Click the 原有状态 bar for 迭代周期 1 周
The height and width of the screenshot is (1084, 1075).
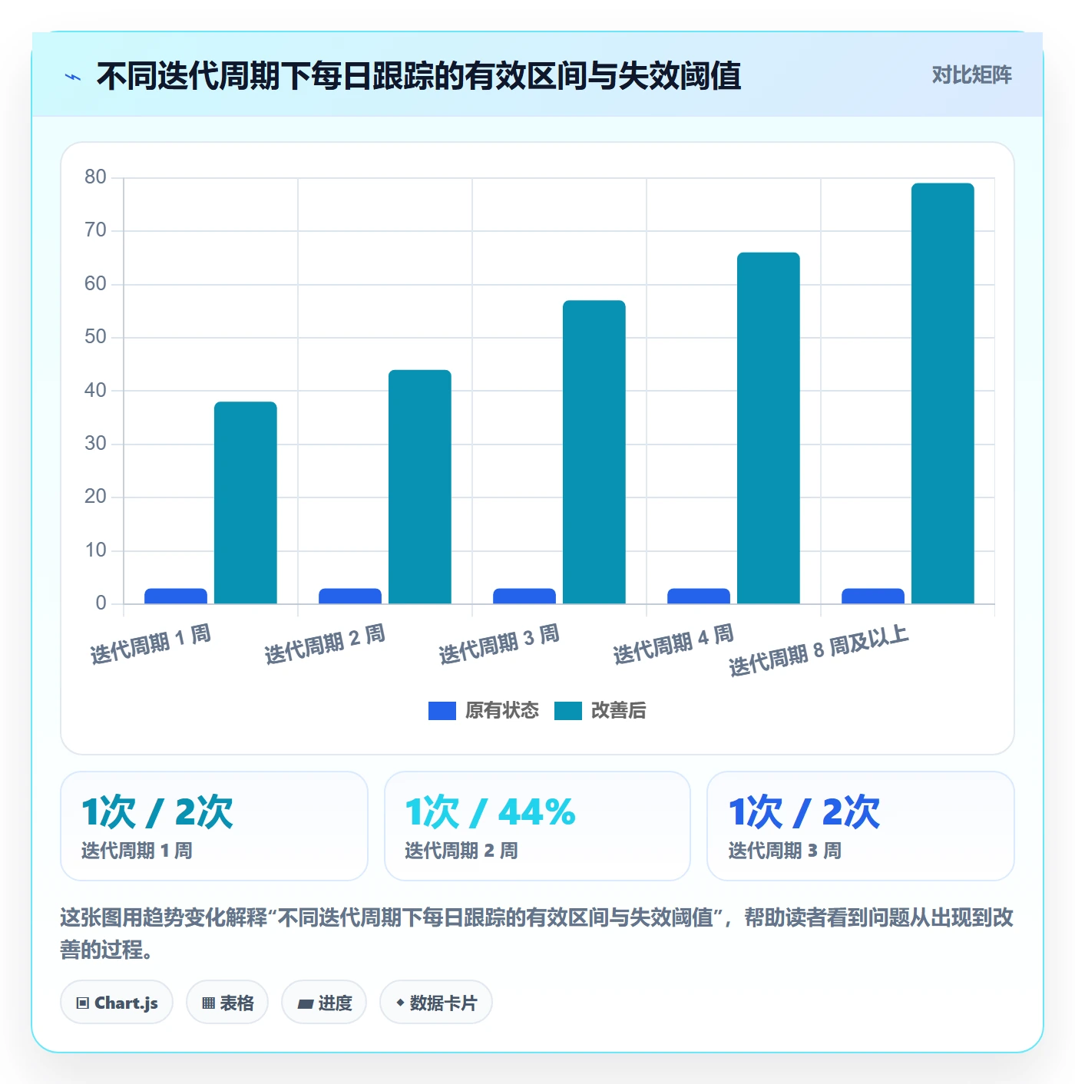coord(176,596)
